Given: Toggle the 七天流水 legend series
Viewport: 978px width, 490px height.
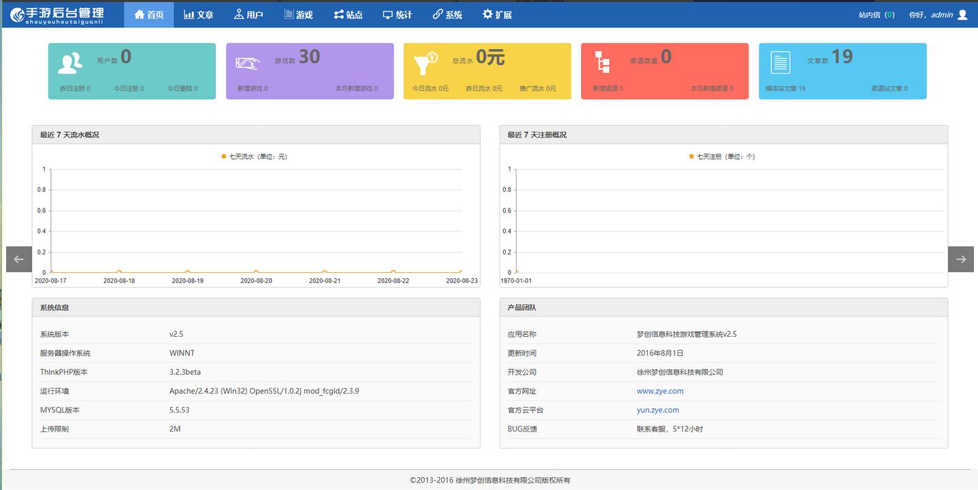Looking at the screenshot, I should [x=255, y=157].
